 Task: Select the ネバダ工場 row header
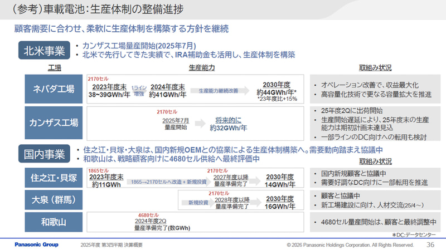click(x=54, y=89)
